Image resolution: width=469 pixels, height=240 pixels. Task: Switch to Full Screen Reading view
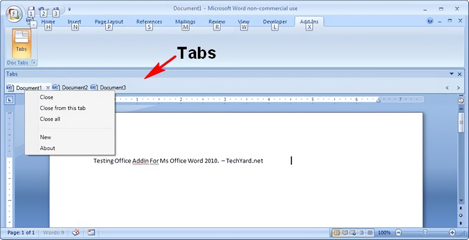tap(345, 232)
